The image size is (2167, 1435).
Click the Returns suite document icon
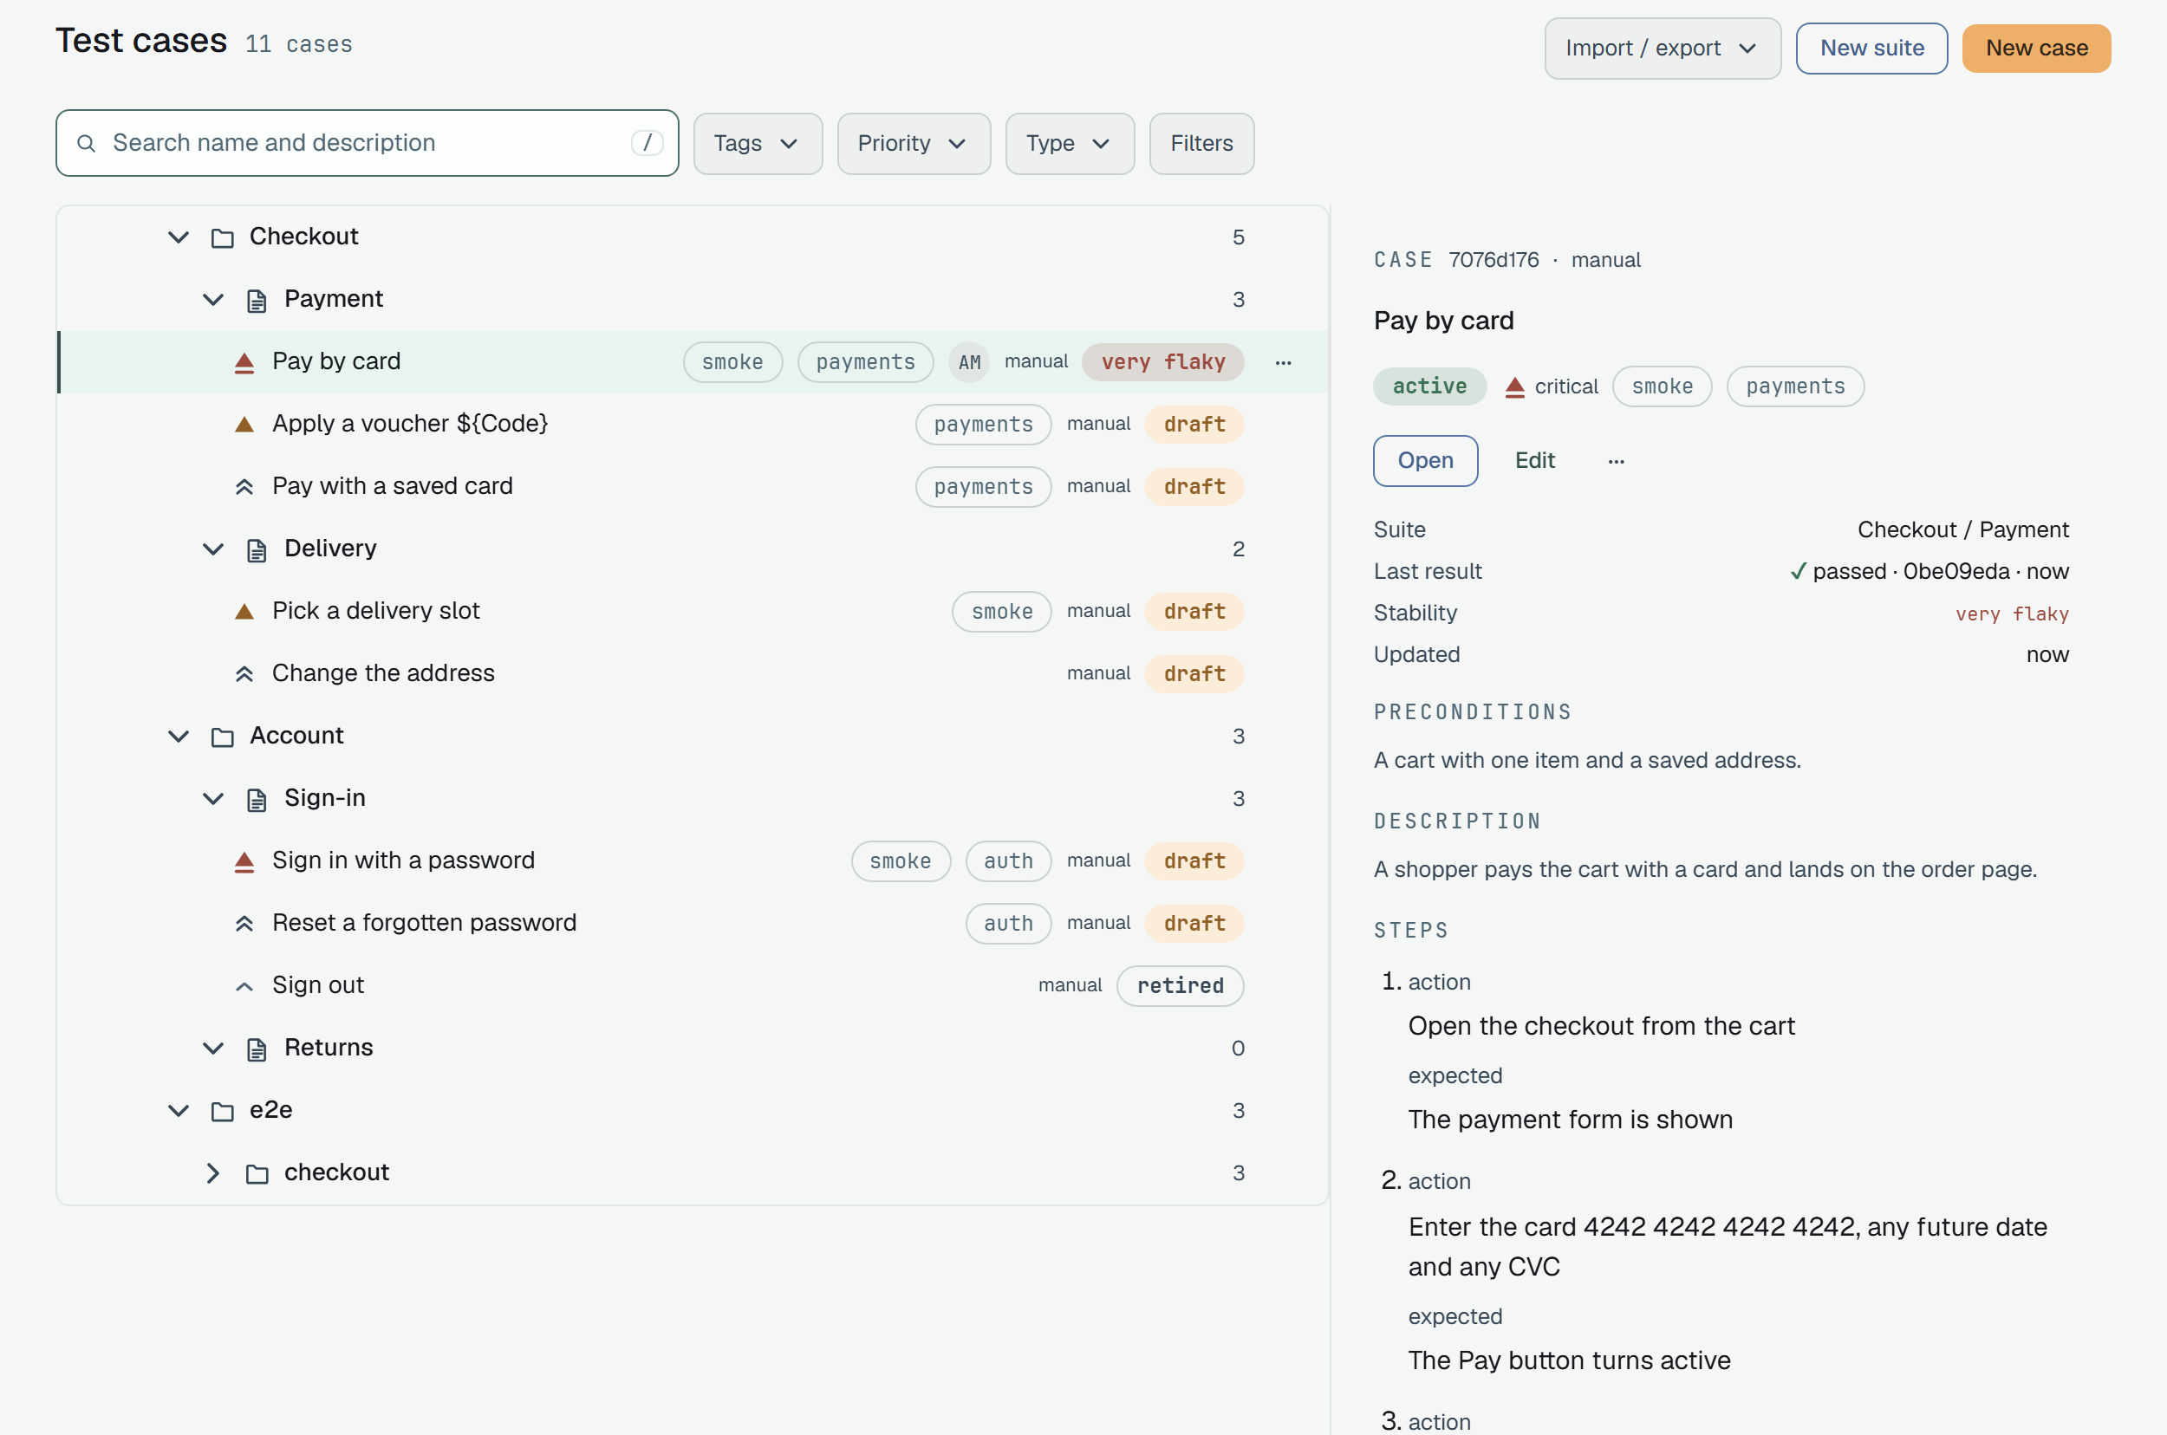(x=257, y=1049)
